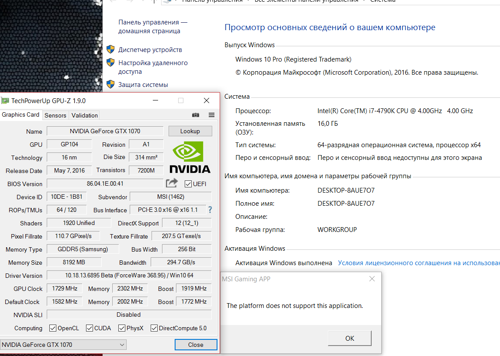Click the Technology value 16 nm
This screenshot has width=500, height=356.
(x=69, y=157)
